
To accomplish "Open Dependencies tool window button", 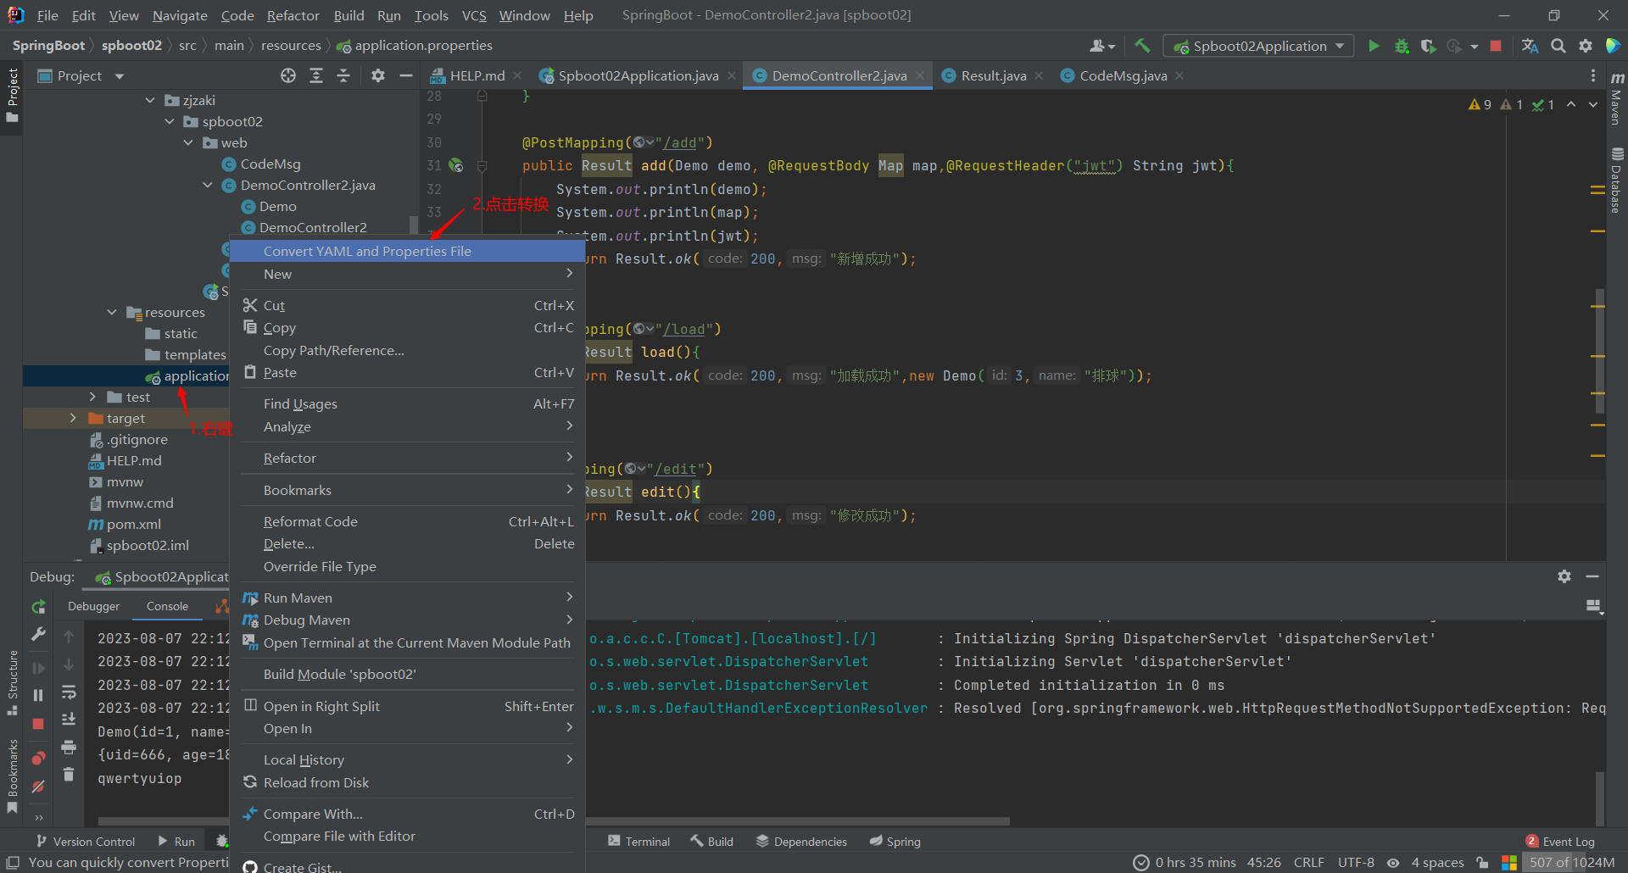I will pos(801,841).
